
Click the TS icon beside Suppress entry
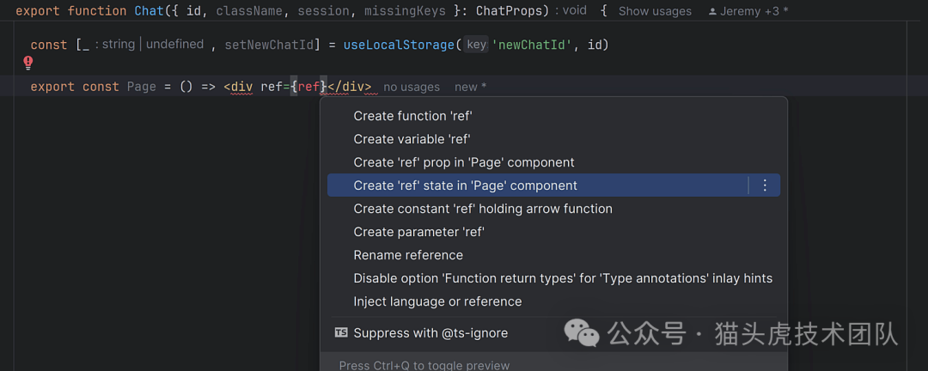pos(341,333)
